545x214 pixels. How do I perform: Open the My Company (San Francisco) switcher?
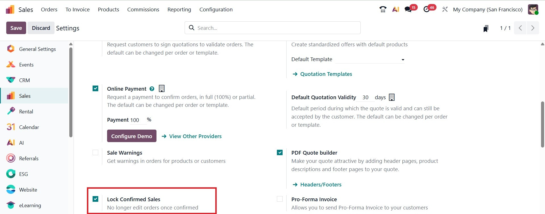[x=488, y=9]
